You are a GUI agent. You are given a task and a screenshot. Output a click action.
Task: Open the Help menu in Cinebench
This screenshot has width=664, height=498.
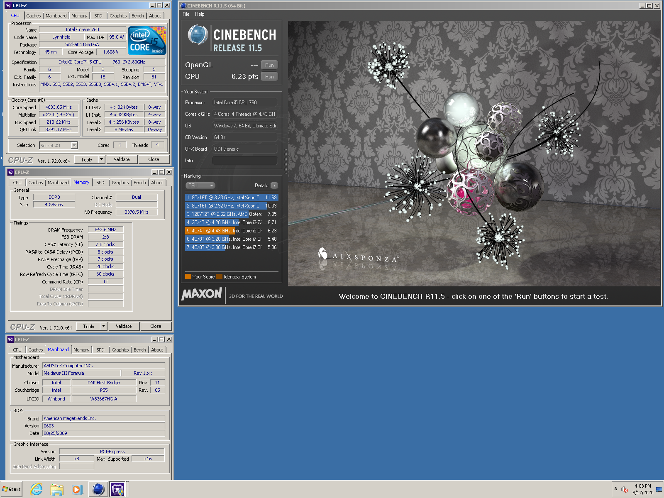(x=200, y=14)
